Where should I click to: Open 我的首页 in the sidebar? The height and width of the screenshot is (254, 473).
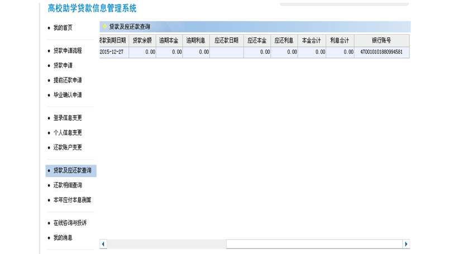(x=63, y=28)
